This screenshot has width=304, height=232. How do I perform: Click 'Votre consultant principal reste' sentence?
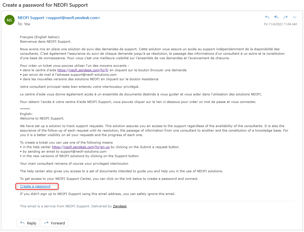tap(80, 87)
